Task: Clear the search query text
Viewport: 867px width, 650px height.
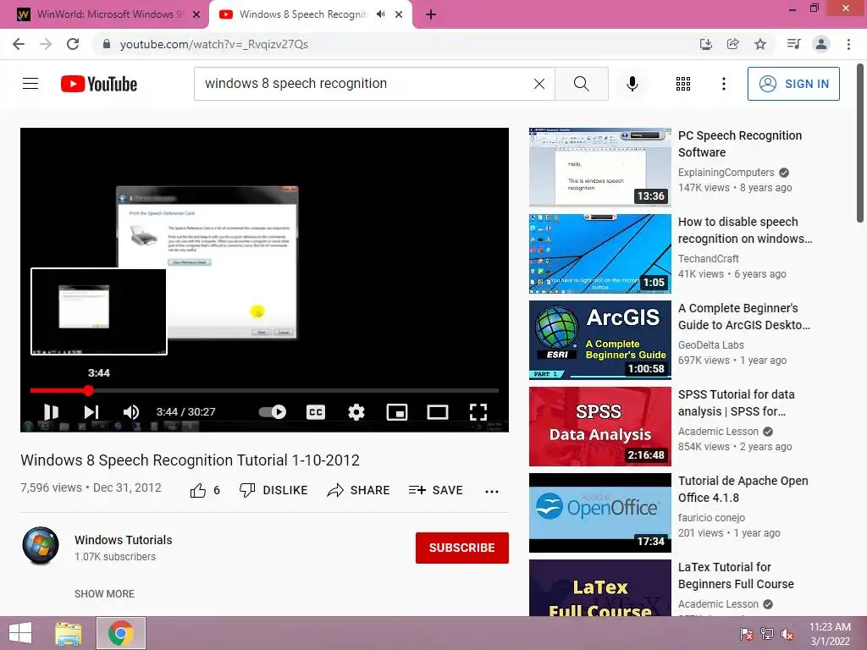Action: 539,84
